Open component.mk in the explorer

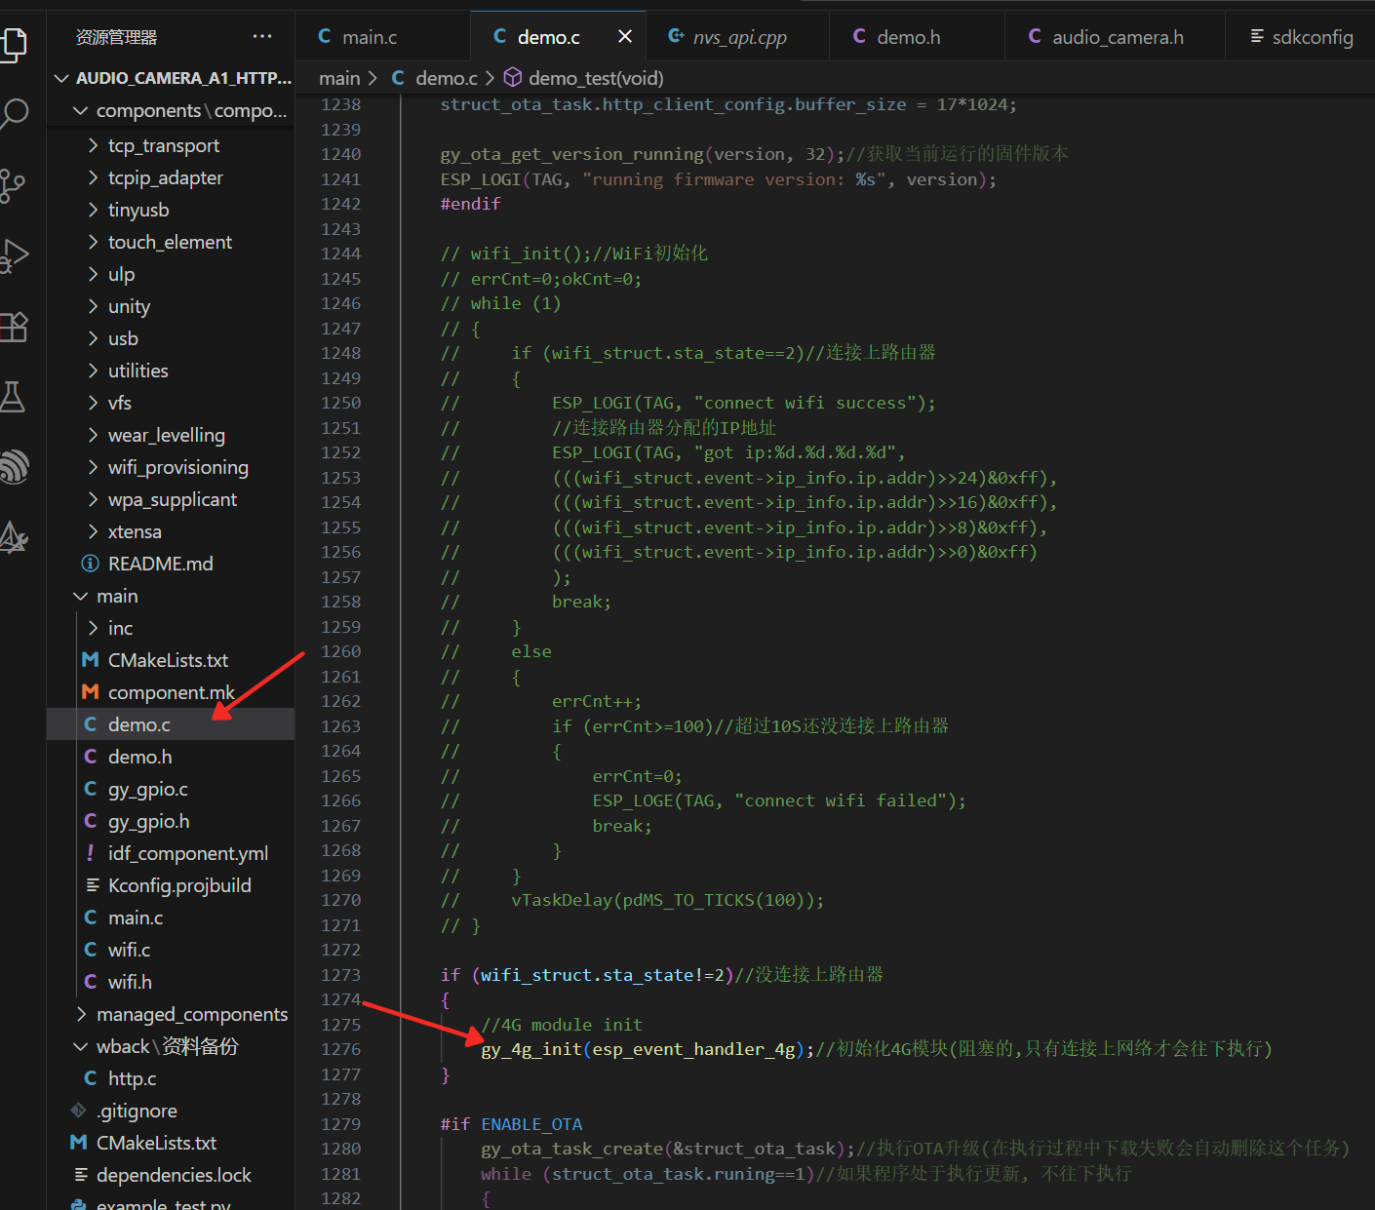click(x=171, y=692)
